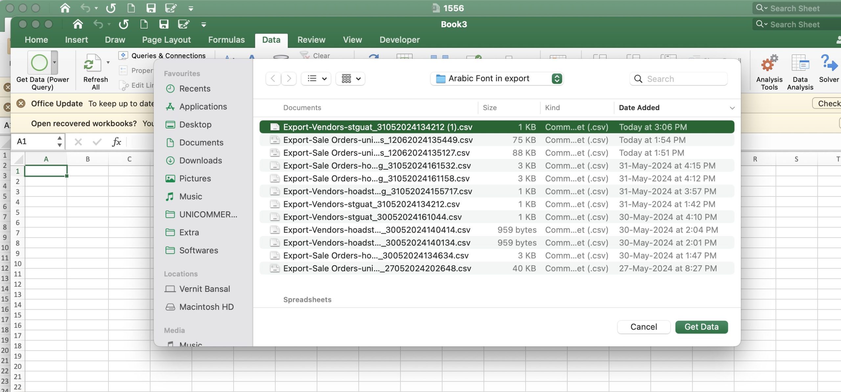
Task: Sort files by Date Added column
Action: [x=639, y=107]
